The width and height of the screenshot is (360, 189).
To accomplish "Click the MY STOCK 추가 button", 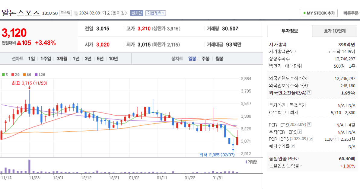I will 318,13.
